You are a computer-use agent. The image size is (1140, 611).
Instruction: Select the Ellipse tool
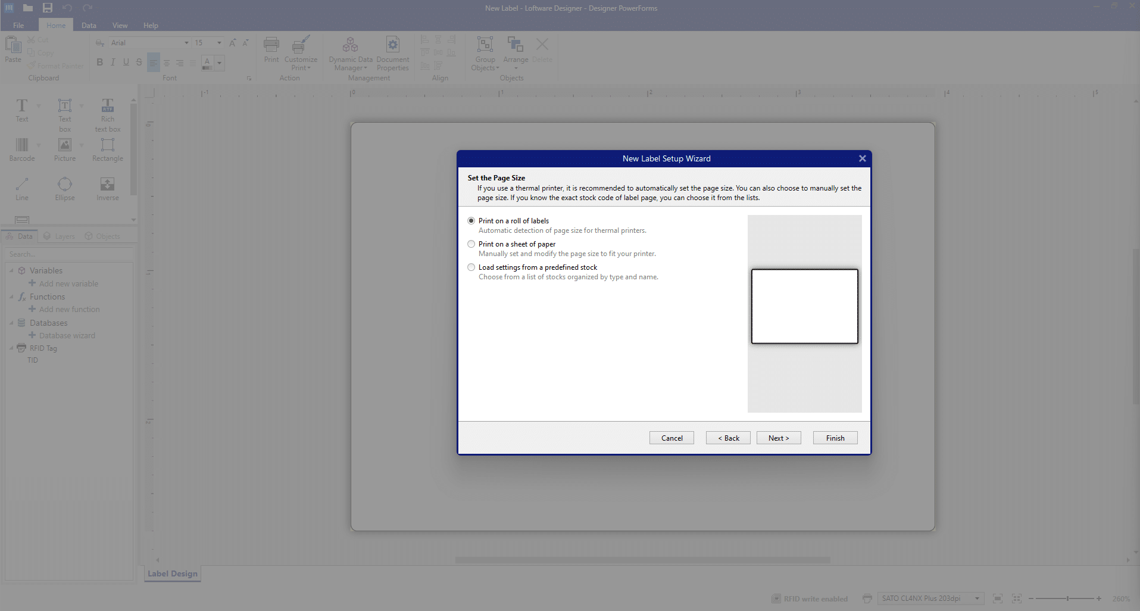(64, 188)
